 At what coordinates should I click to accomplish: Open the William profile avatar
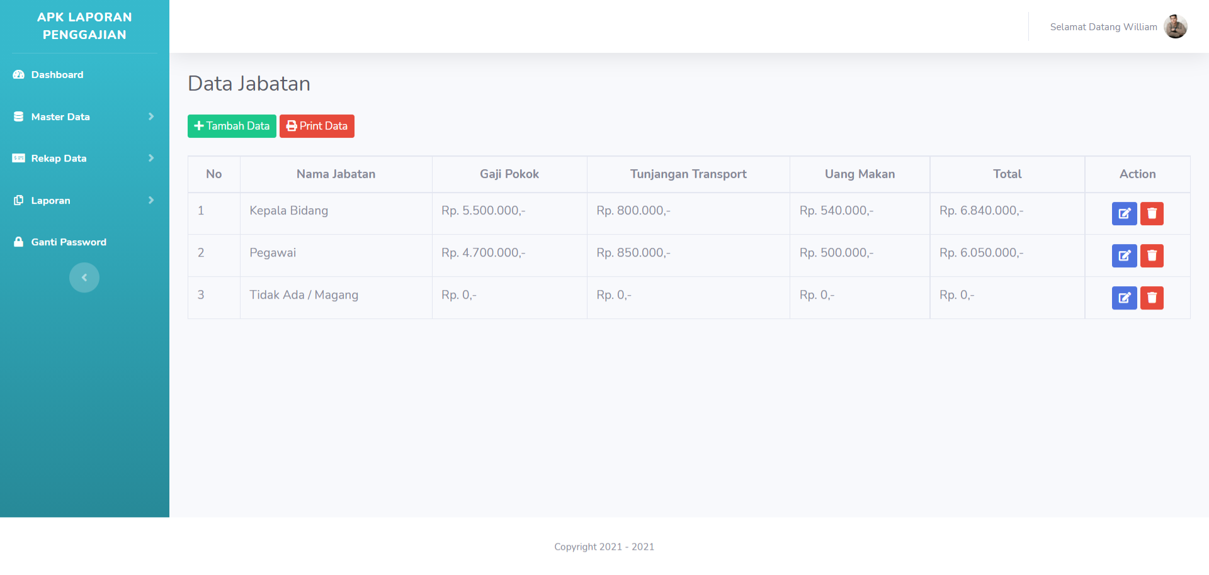pos(1175,26)
